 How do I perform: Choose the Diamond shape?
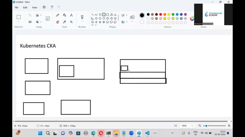click(x=96, y=18)
